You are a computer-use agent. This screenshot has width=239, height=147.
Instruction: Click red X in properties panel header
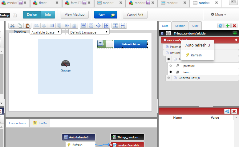pos(234,111)
